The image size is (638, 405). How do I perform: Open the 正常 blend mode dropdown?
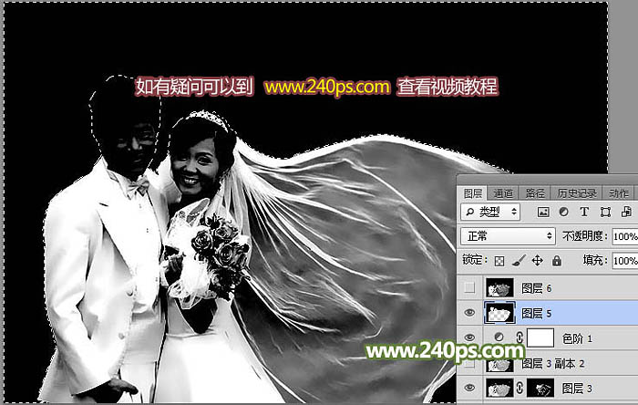tap(508, 236)
